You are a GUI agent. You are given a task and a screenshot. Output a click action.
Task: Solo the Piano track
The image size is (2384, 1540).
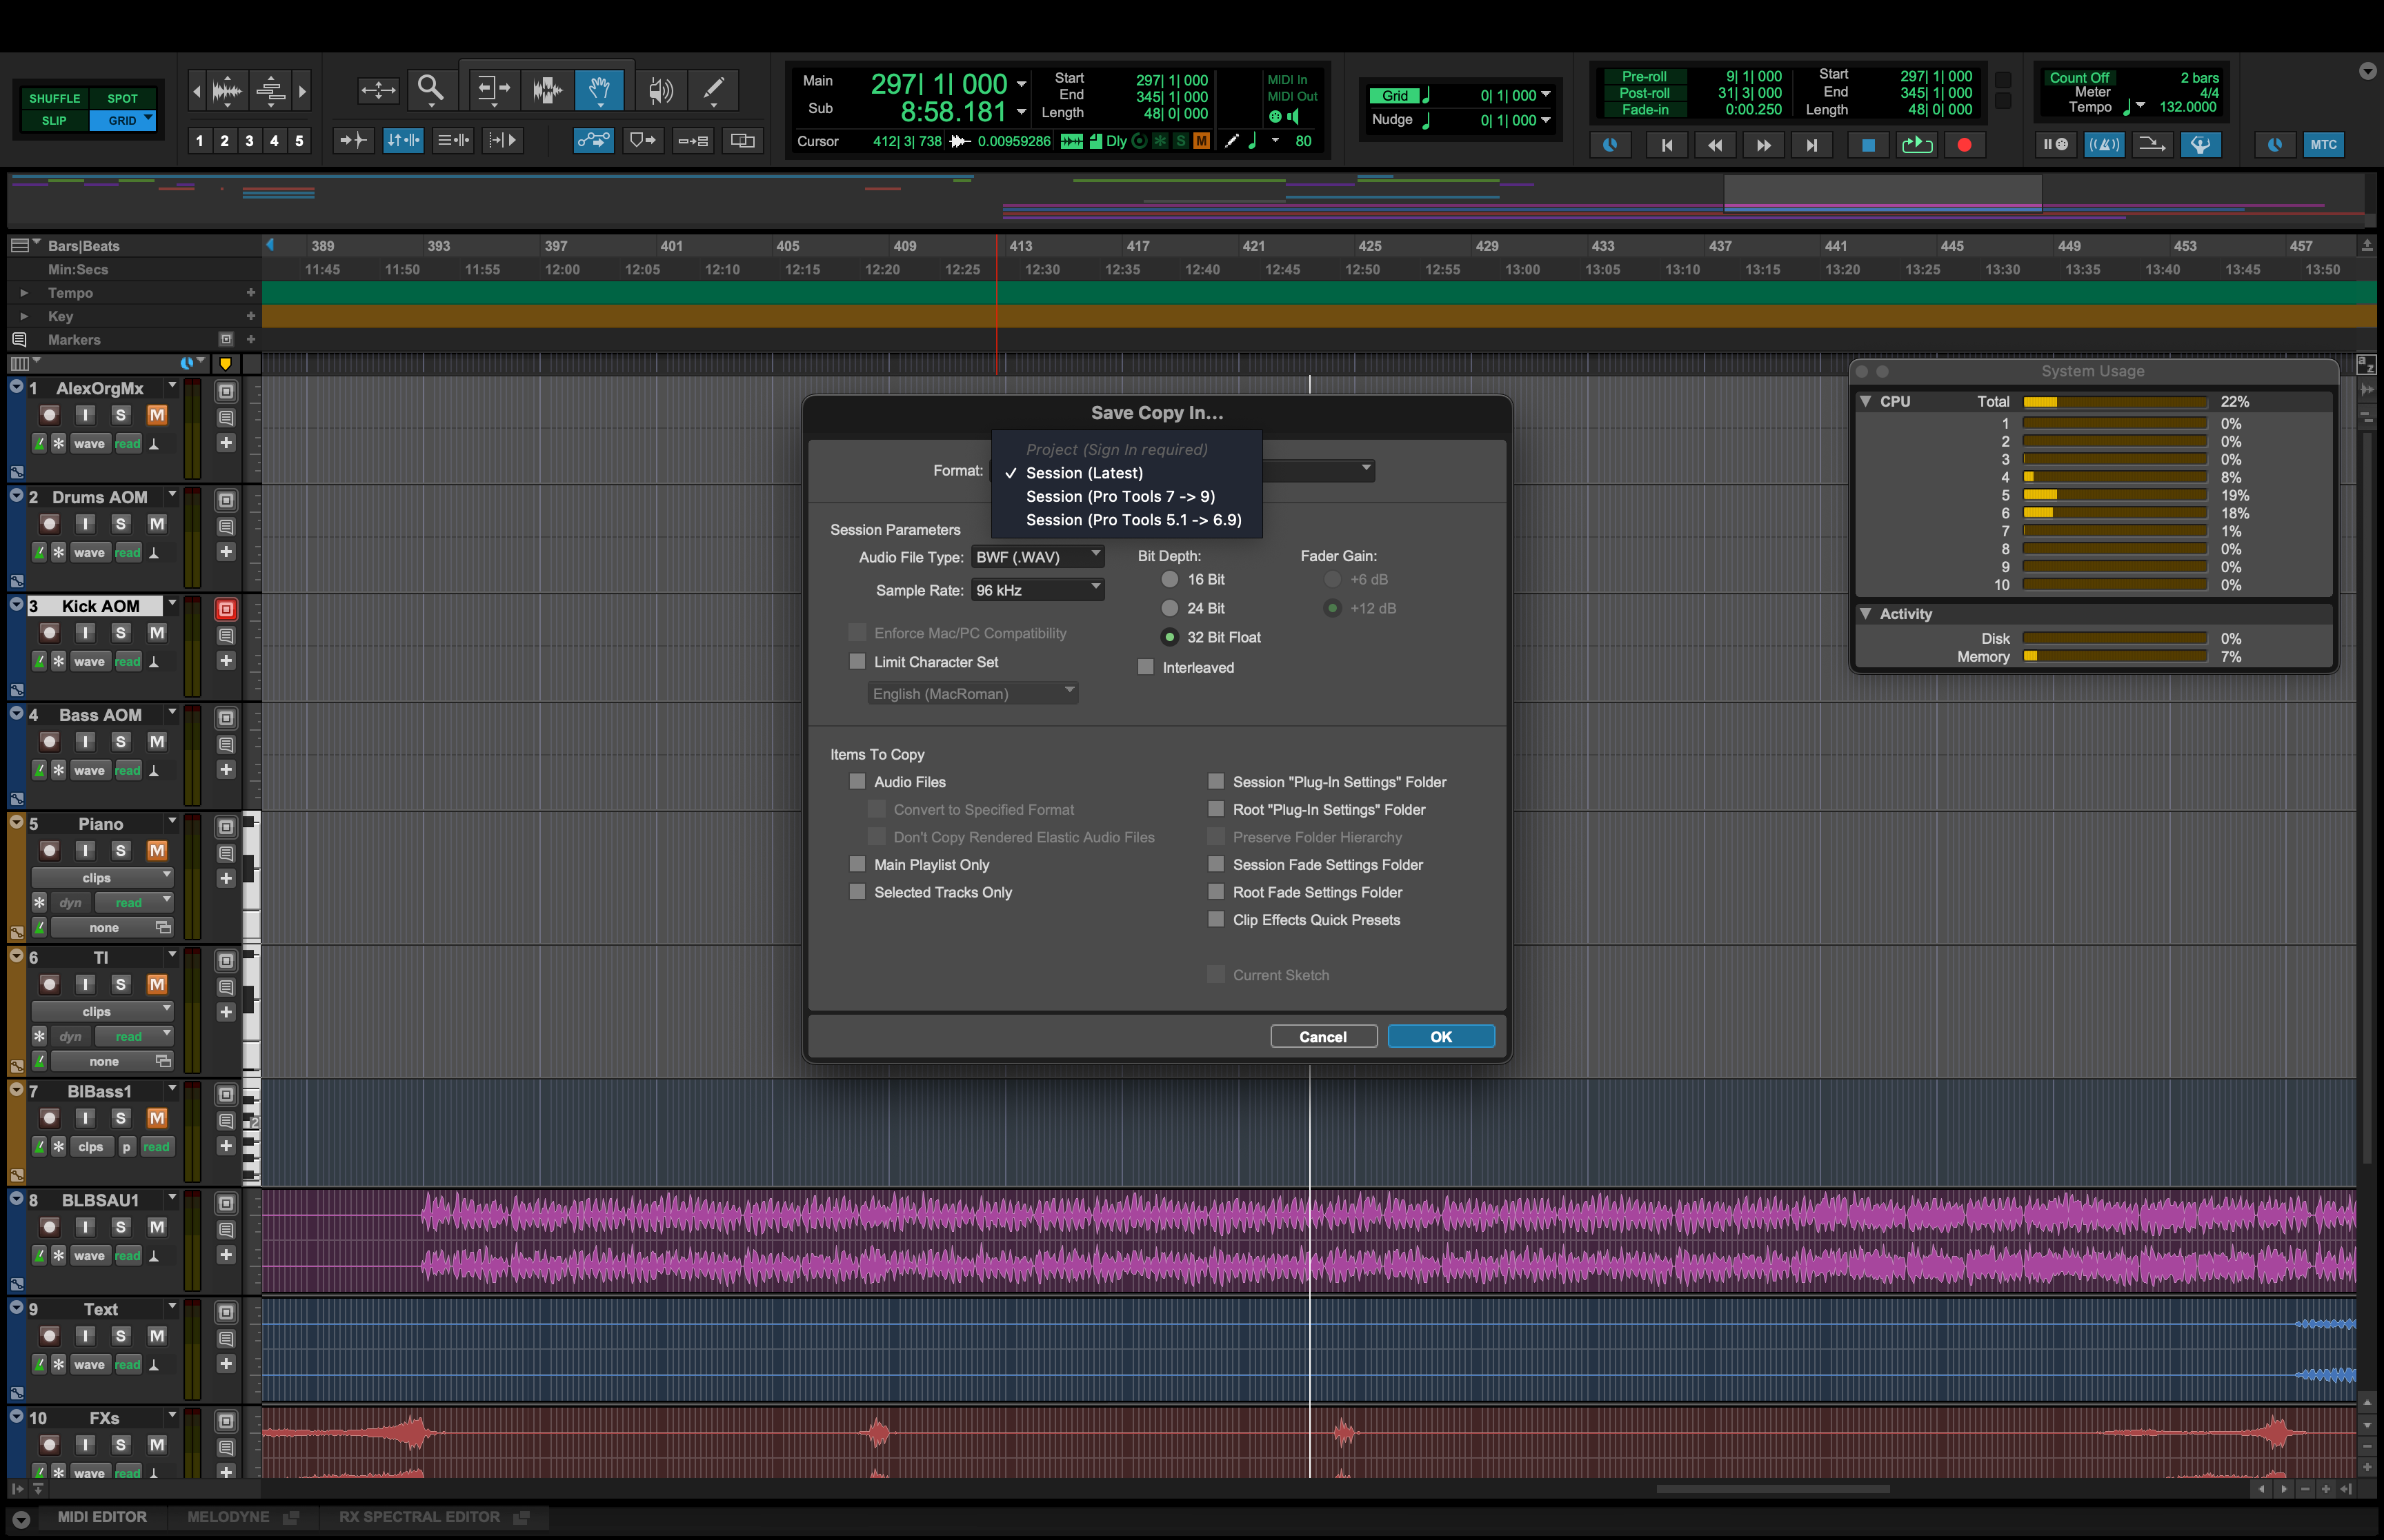[x=121, y=851]
